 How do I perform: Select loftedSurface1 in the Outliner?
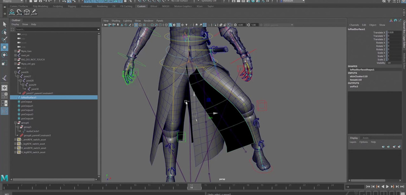(x=54, y=97)
